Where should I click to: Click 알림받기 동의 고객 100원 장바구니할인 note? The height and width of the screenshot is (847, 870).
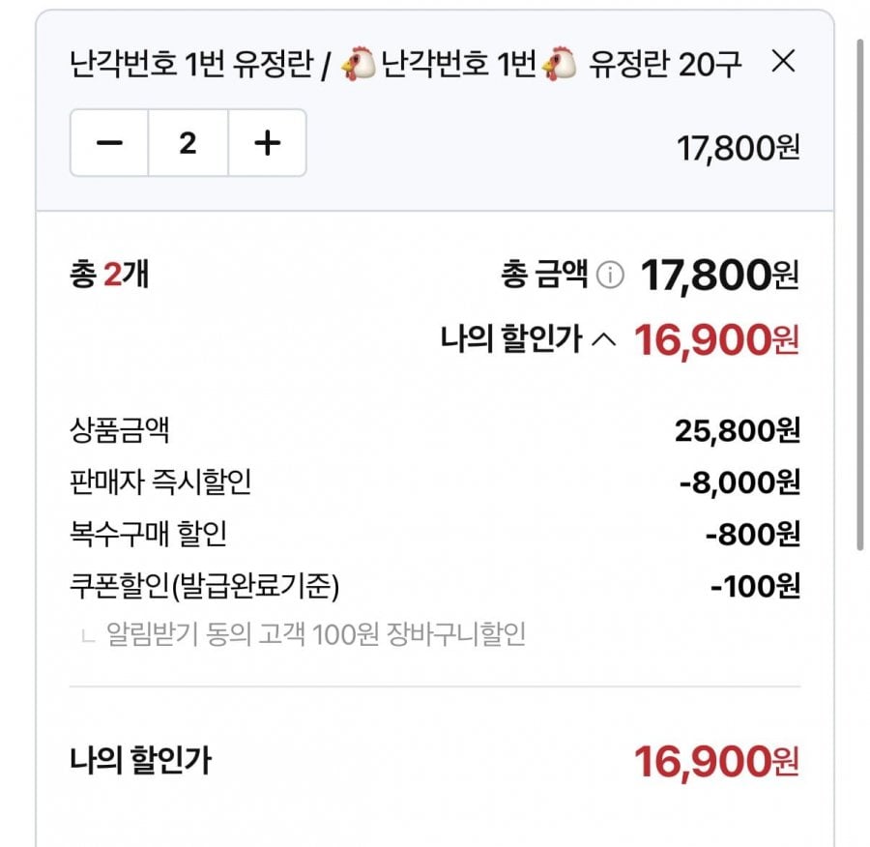[x=316, y=634]
